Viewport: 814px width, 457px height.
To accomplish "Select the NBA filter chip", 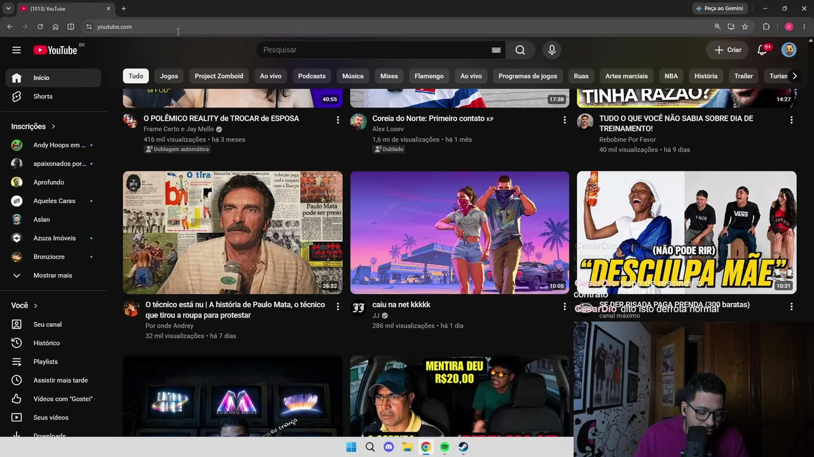I will click(x=671, y=76).
